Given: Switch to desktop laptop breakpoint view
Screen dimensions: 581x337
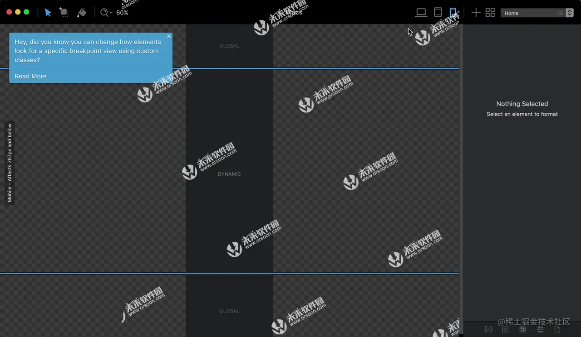Looking at the screenshot, I should coord(421,13).
